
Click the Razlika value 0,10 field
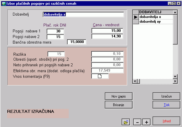[107, 54]
